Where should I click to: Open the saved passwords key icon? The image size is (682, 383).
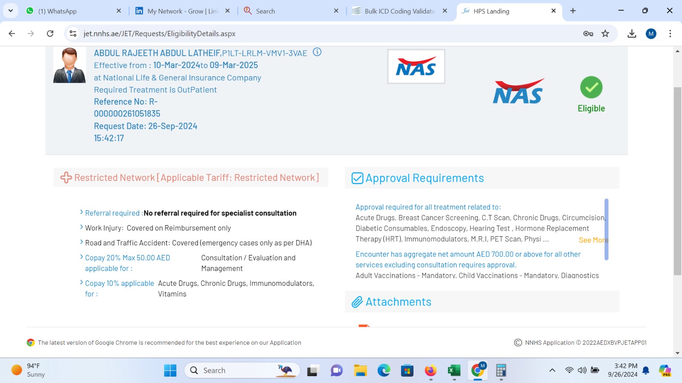[588, 34]
